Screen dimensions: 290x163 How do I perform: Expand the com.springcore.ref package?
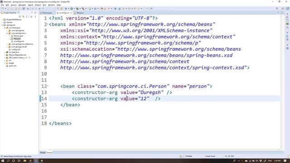tap(7, 47)
